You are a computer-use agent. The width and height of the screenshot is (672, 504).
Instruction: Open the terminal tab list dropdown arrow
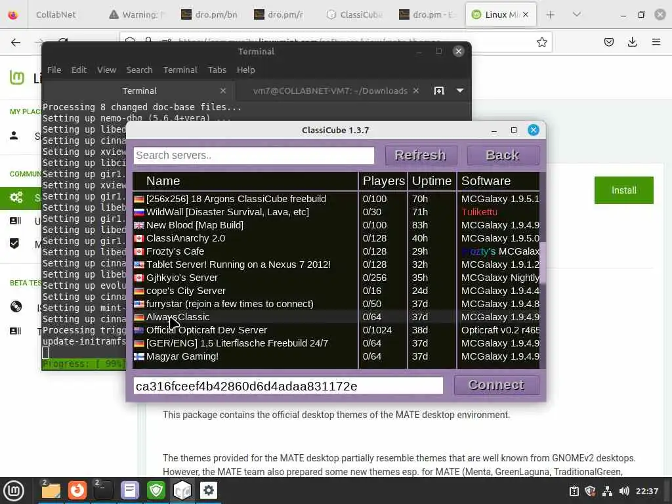point(460,91)
